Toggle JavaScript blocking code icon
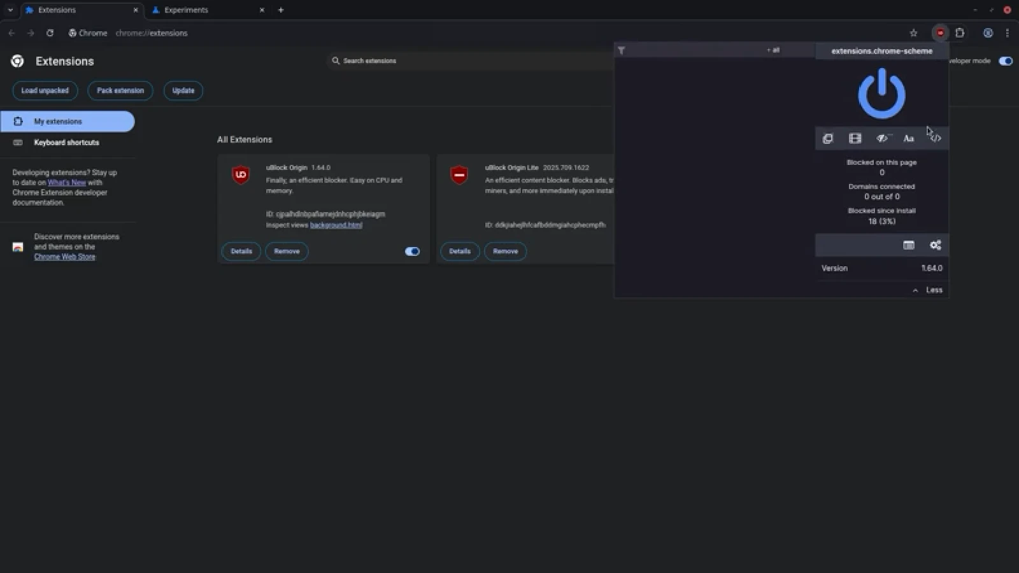Image resolution: width=1019 pixels, height=573 pixels. [x=936, y=138]
